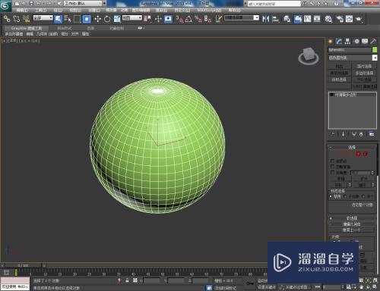Open Edit Named Selection Sets icon
The width and height of the screenshot is (380, 291).
point(218,19)
